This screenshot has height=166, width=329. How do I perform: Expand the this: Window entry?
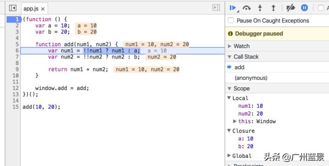(x=235, y=121)
